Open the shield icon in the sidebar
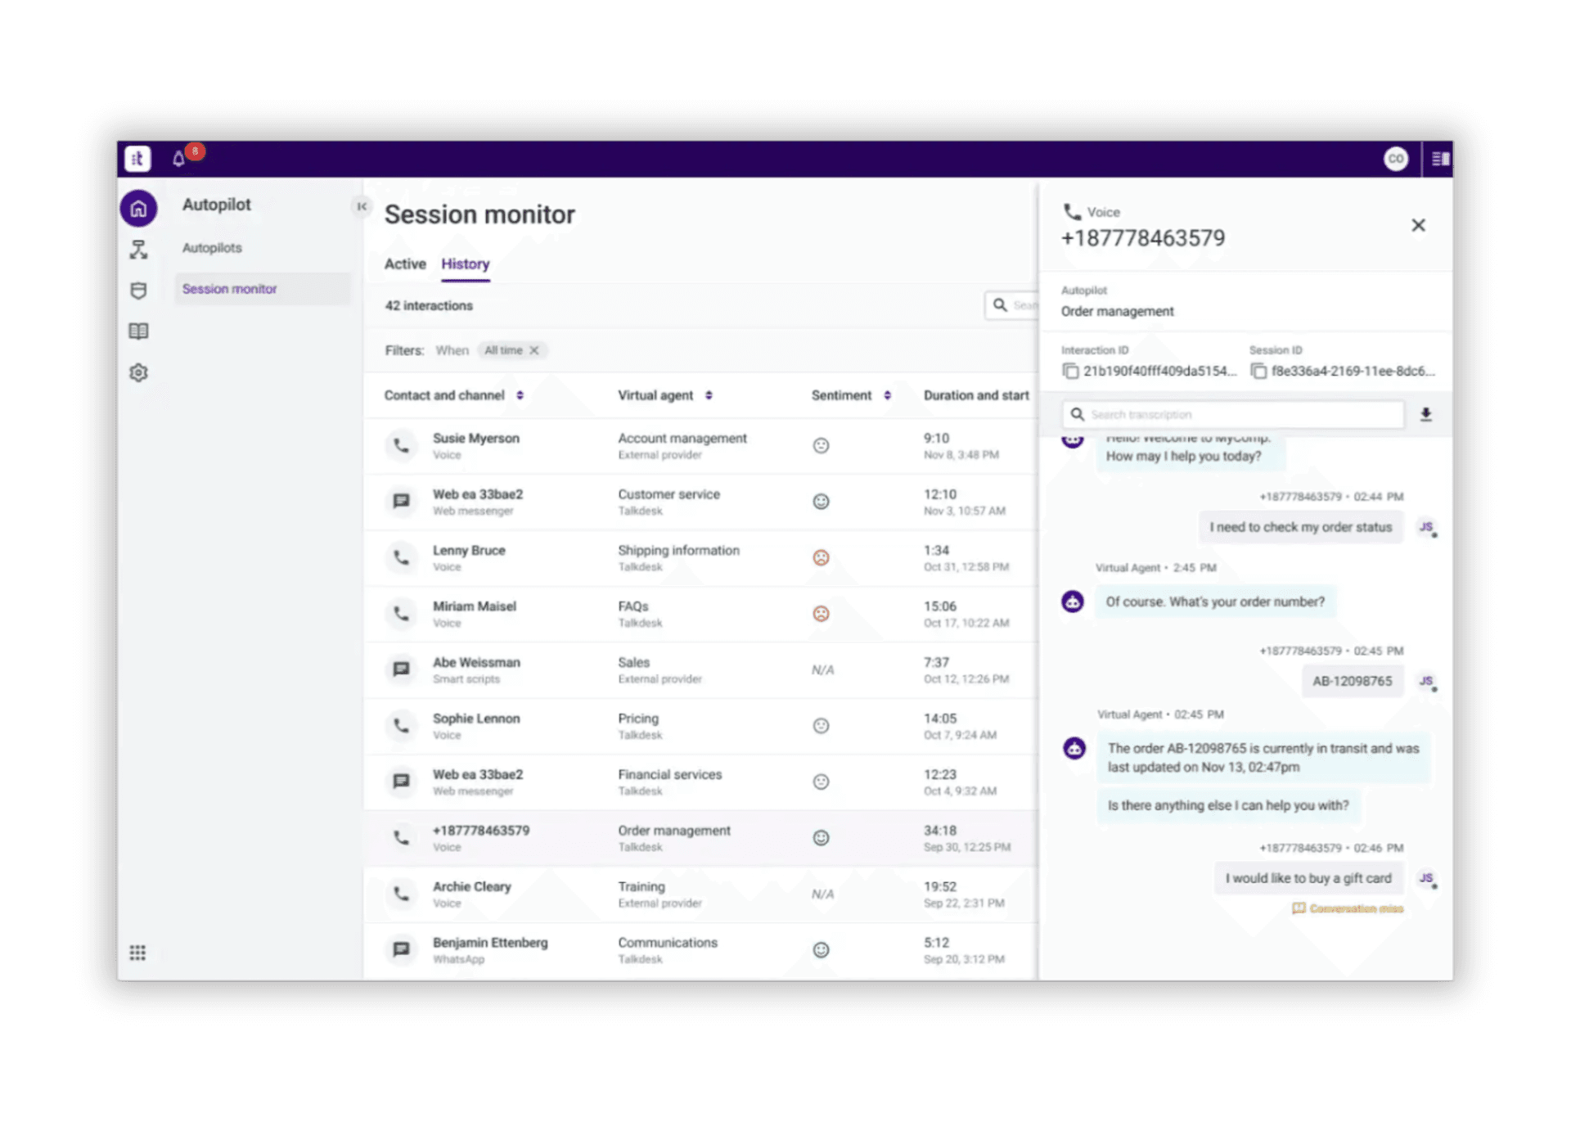The width and height of the screenshot is (1571, 1122). [x=138, y=290]
